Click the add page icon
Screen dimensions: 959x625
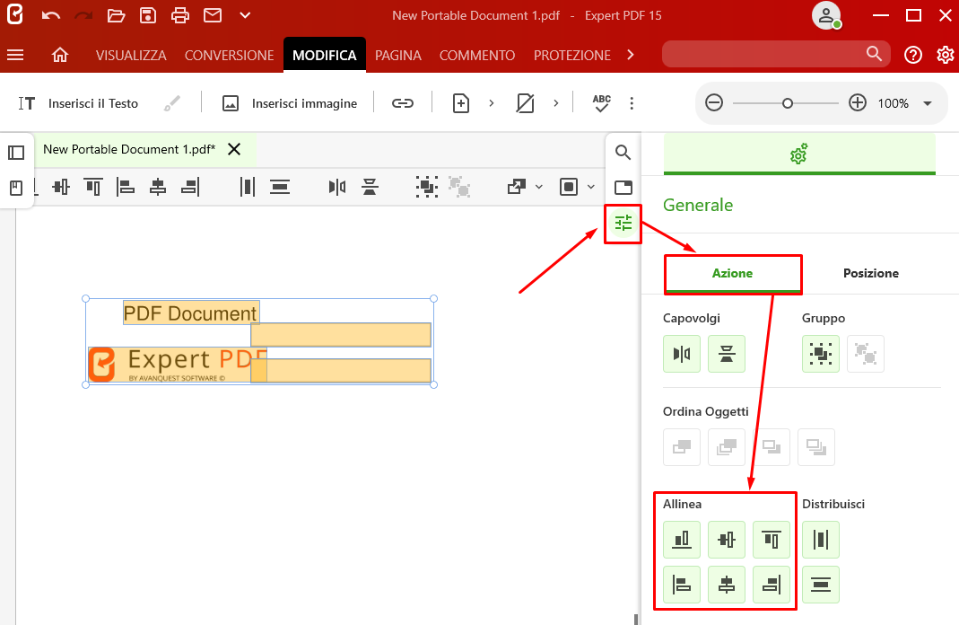(460, 103)
